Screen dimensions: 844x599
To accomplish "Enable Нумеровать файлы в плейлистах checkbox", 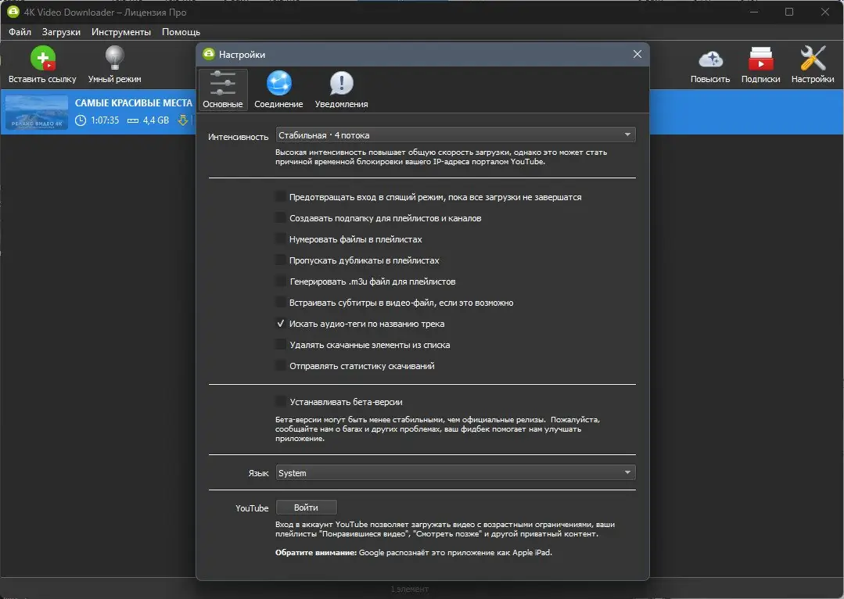I will pos(281,239).
